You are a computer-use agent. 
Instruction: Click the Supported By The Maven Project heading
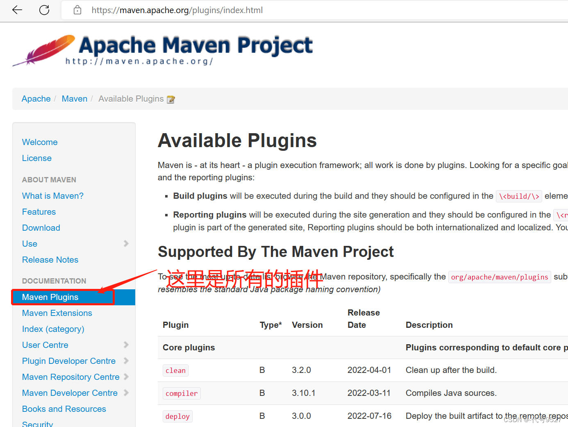(x=276, y=252)
